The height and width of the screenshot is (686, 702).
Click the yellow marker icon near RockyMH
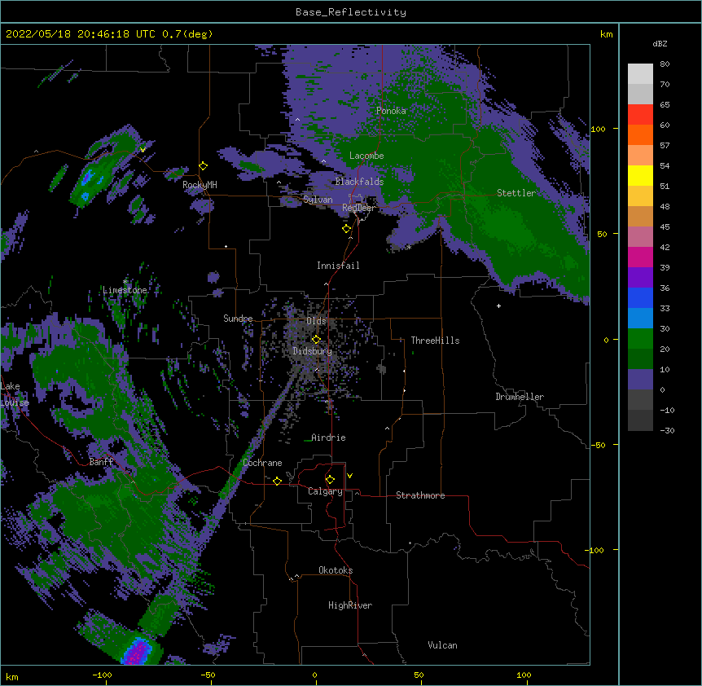click(x=204, y=166)
